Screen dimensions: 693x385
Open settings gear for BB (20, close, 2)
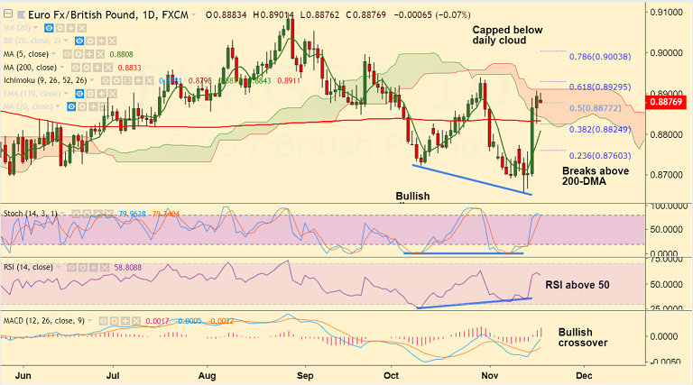click(x=90, y=41)
